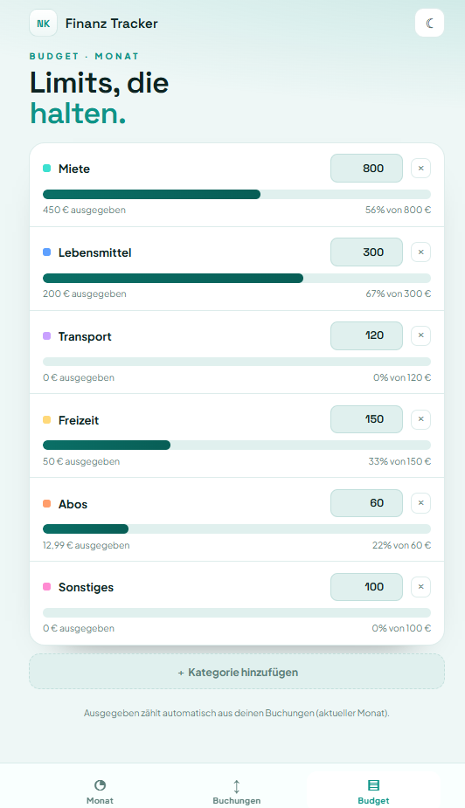Image resolution: width=465 pixels, height=808 pixels.
Task: Edit the Abos limit field showing 60
Action: click(366, 503)
